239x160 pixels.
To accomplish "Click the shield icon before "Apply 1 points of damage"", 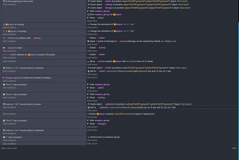I will [89, 41].
